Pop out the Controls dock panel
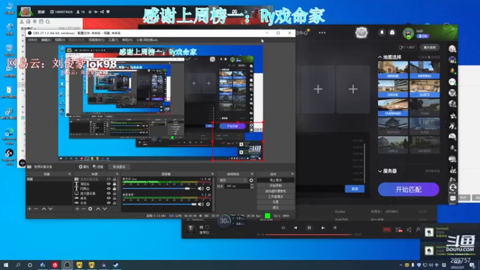The height and width of the screenshot is (270, 480). tap(292, 174)
